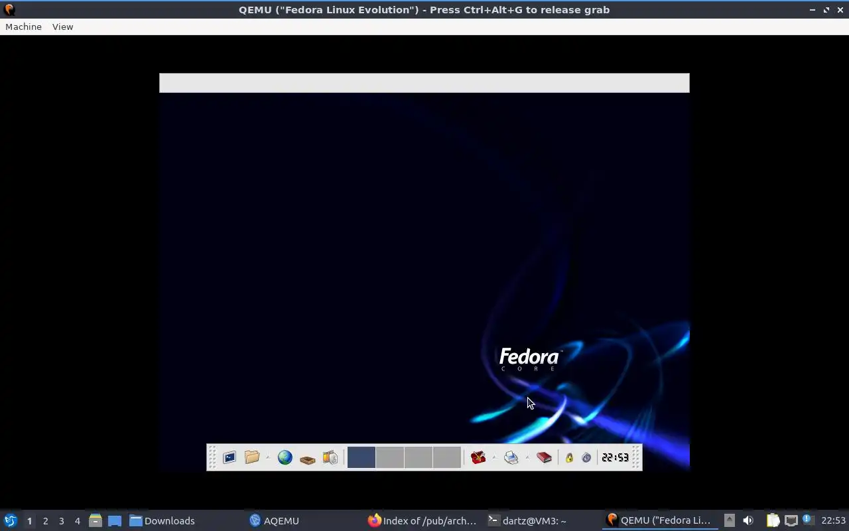The height and width of the screenshot is (531, 849).
Task: Expand the arrow next to the toolbox icon
Action: click(x=494, y=457)
